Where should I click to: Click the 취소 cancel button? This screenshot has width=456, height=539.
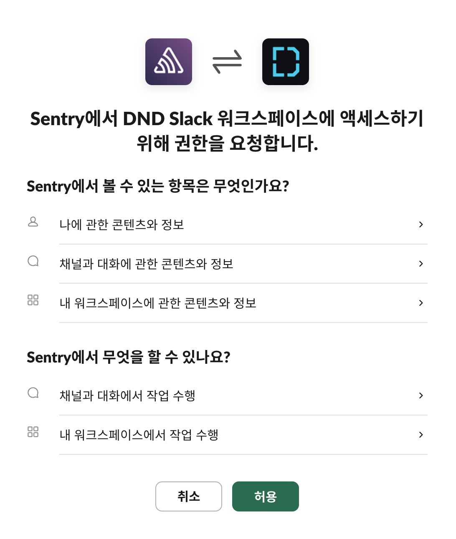coord(189,496)
